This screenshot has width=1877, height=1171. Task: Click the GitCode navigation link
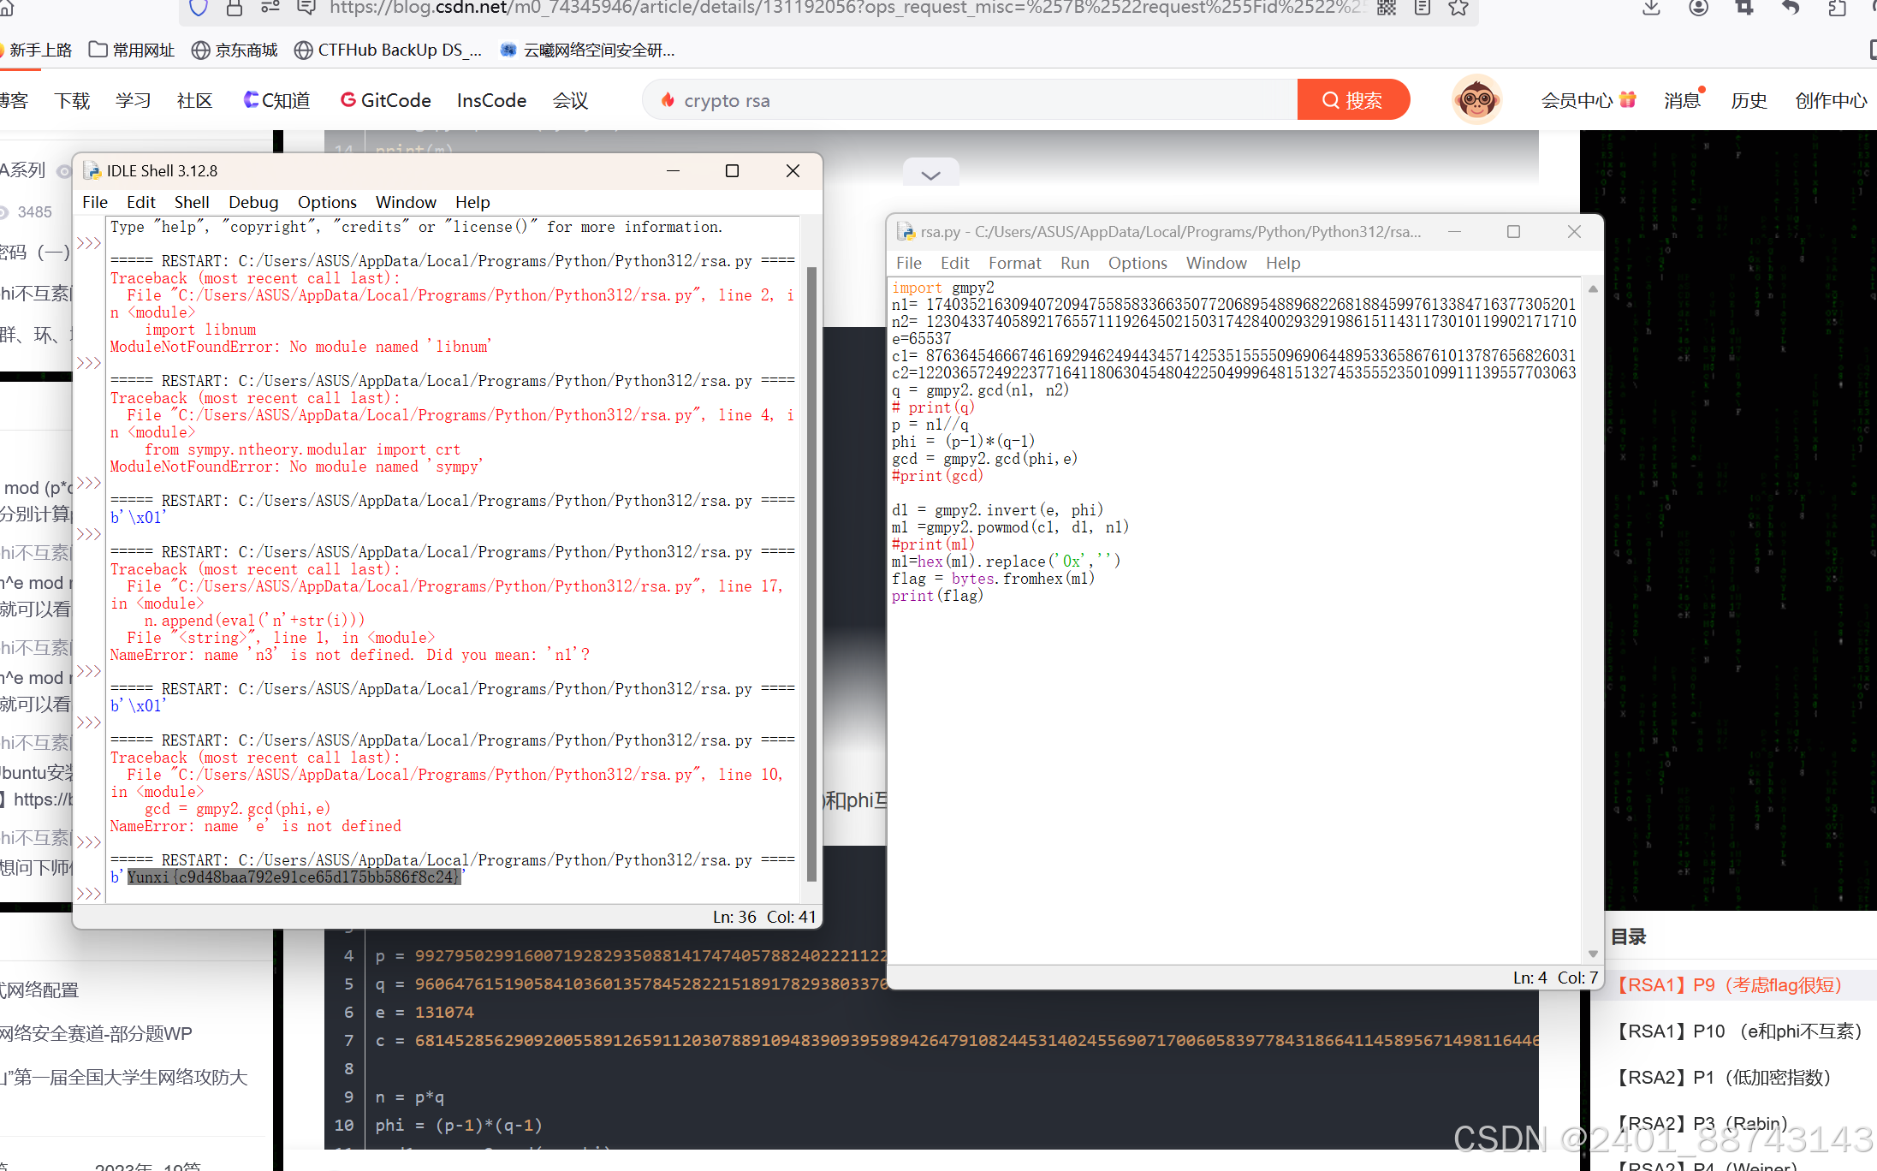click(386, 100)
